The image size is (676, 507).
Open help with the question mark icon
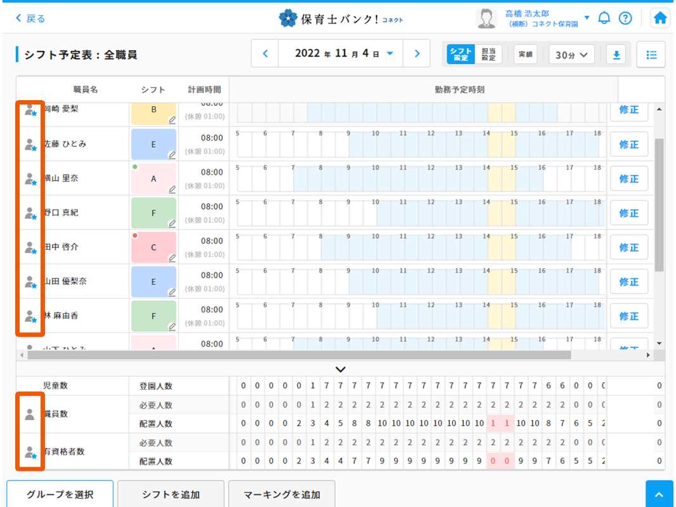626,18
